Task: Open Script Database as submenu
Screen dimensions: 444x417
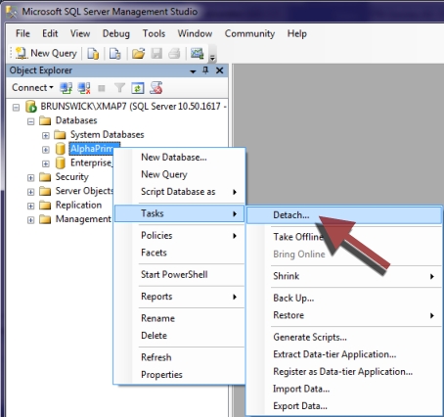Action: pos(179,192)
